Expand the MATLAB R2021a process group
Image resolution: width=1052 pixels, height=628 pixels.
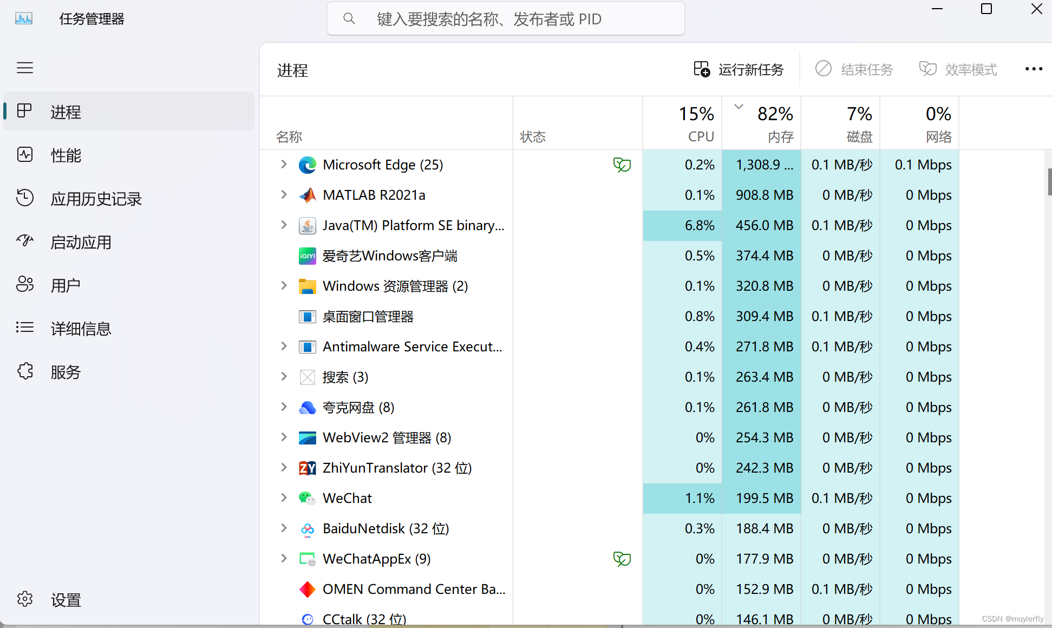click(284, 194)
